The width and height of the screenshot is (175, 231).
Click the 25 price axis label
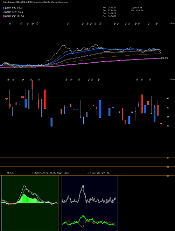(x=168, y=176)
